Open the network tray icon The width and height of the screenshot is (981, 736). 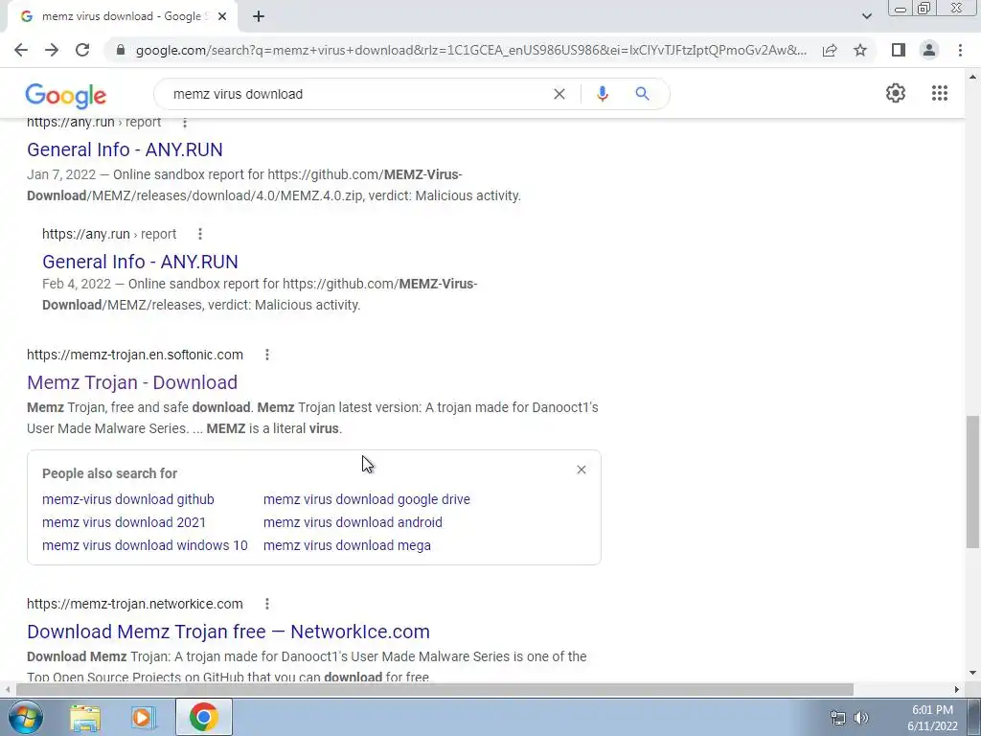(837, 718)
